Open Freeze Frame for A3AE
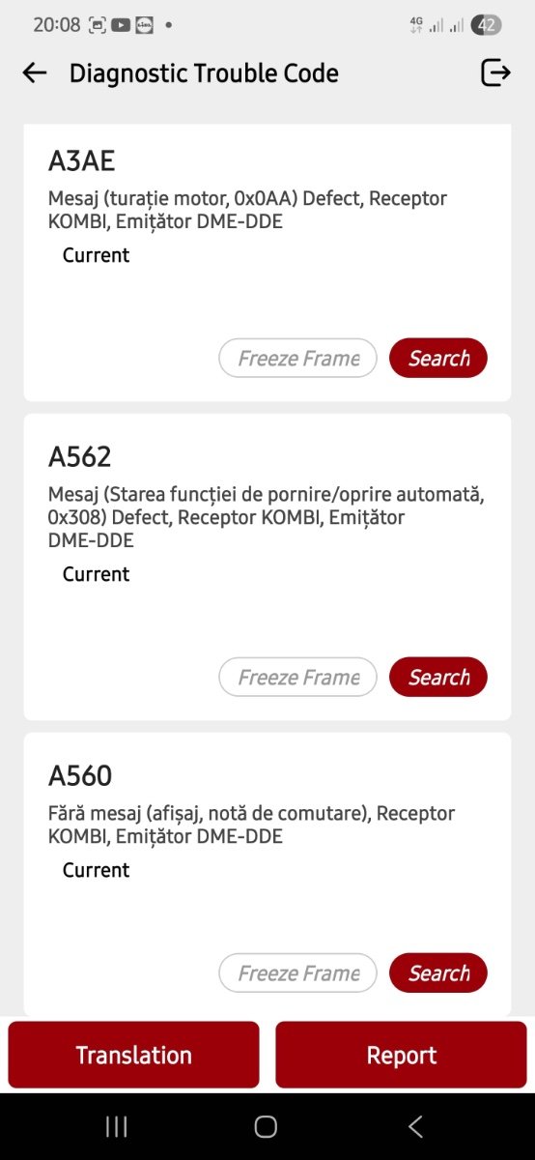The width and height of the screenshot is (535, 1160). (x=298, y=358)
